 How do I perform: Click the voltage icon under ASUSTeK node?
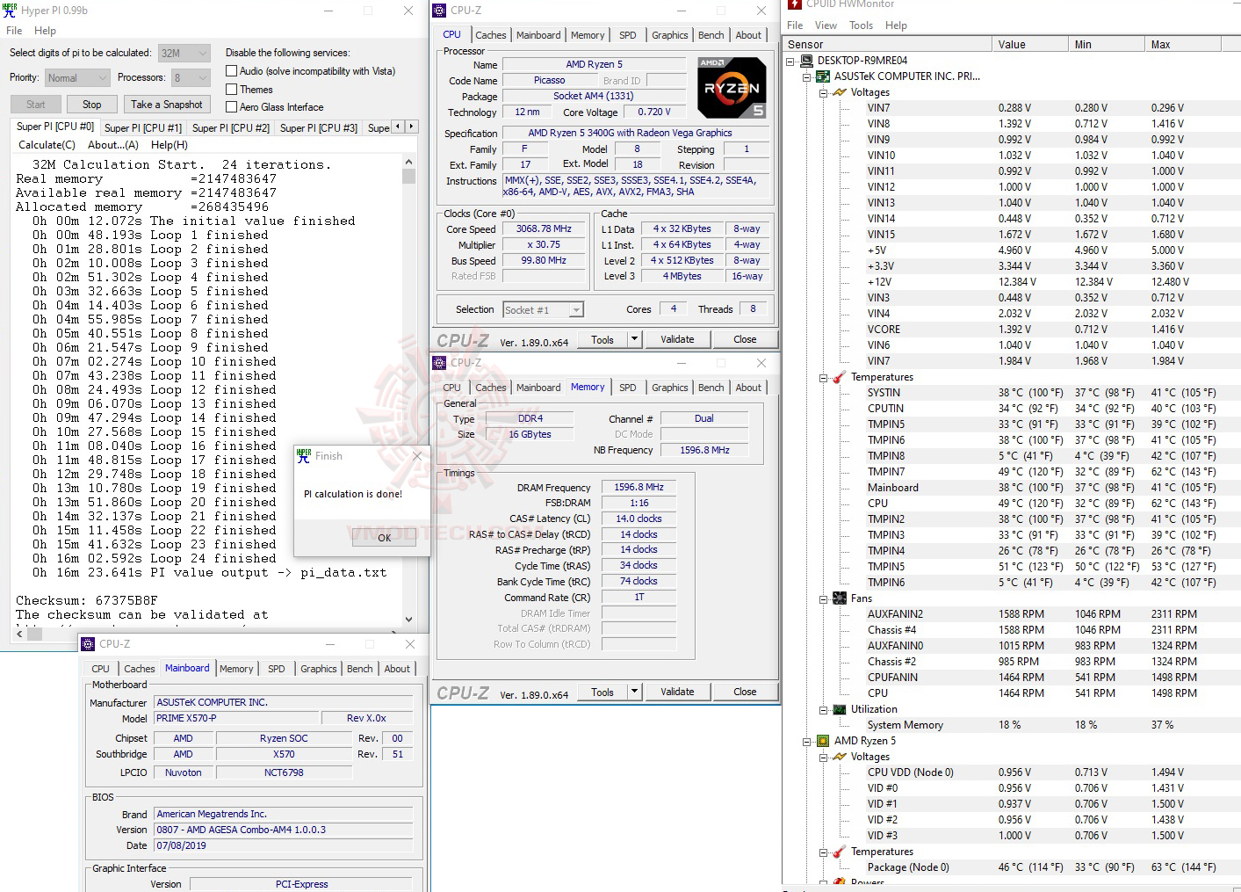click(x=839, y=92)
